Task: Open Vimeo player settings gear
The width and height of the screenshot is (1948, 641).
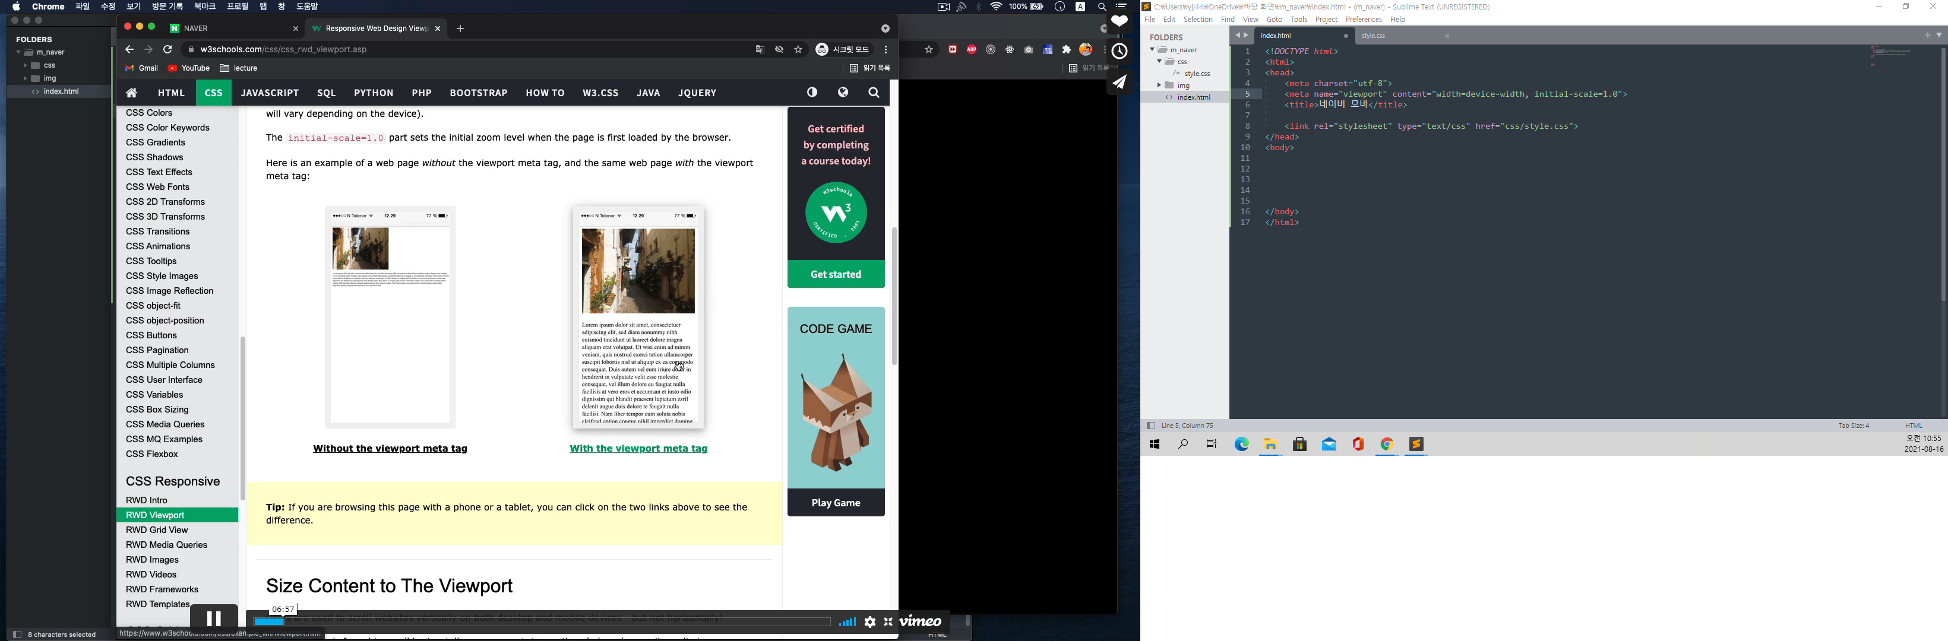Action: 871,622
